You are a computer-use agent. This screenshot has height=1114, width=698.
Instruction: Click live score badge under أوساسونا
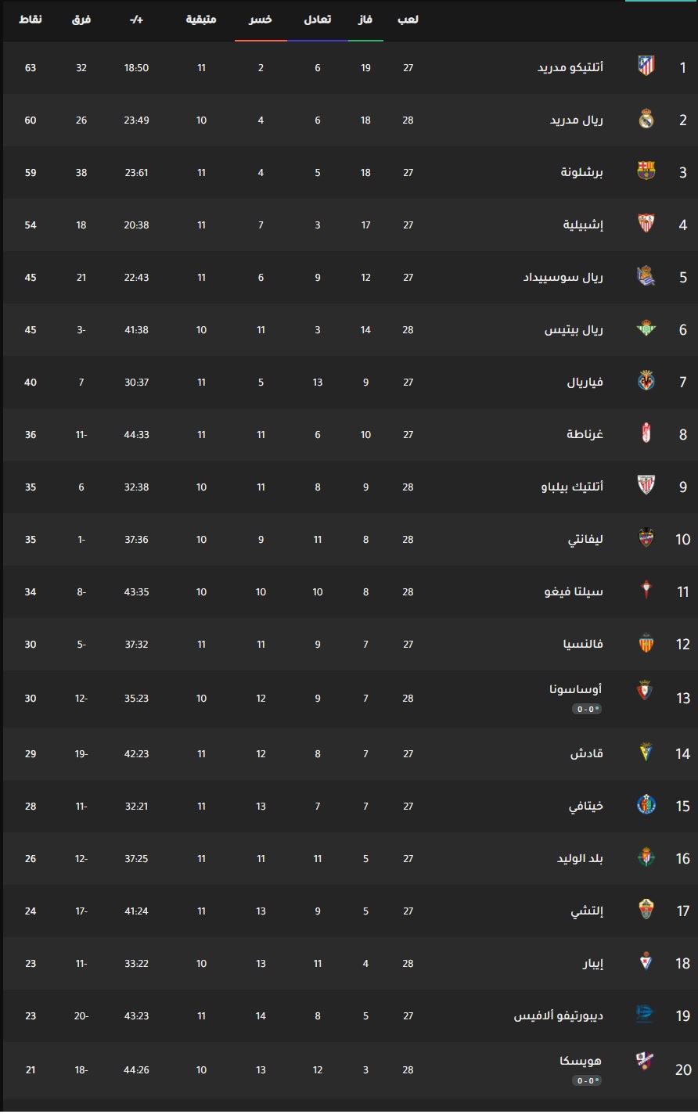pyautogui.click(x=587, y=709)
